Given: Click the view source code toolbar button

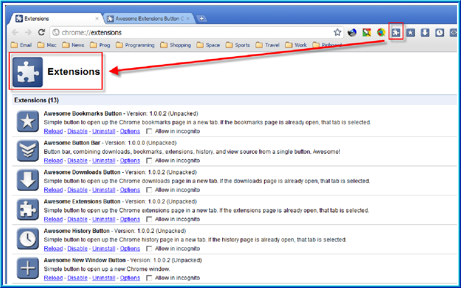Looking at the screenshot, I should pos(453,32).
